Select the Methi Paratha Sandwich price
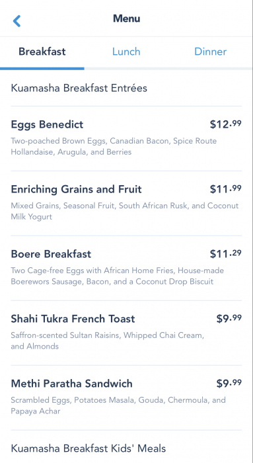Image resolution: width=253 pixels, height=463 pixels. pos(229,383)
